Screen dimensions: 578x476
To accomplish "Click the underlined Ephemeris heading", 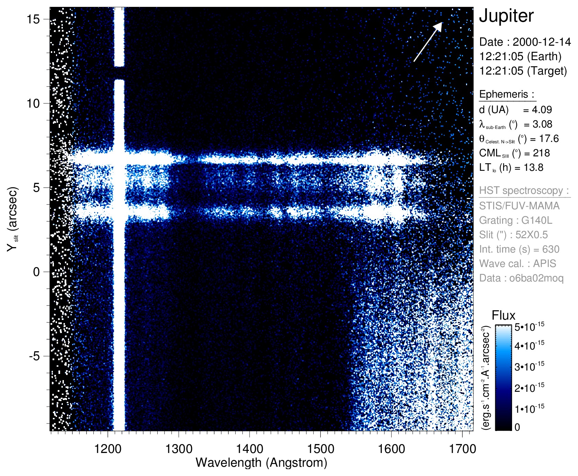I will click(507, 94).
